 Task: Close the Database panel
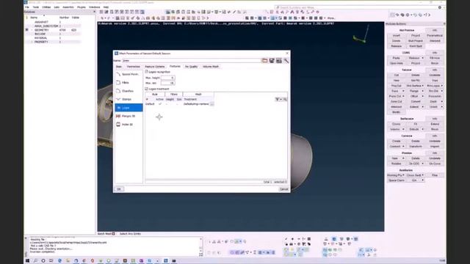[x=94, y=12]
